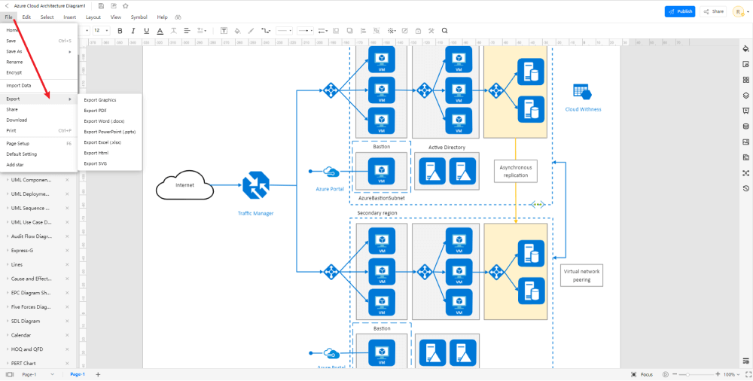Select Export PowerPoint (.pptx) option
This screenshot has width=753, height=381.
tap(109, 132)
